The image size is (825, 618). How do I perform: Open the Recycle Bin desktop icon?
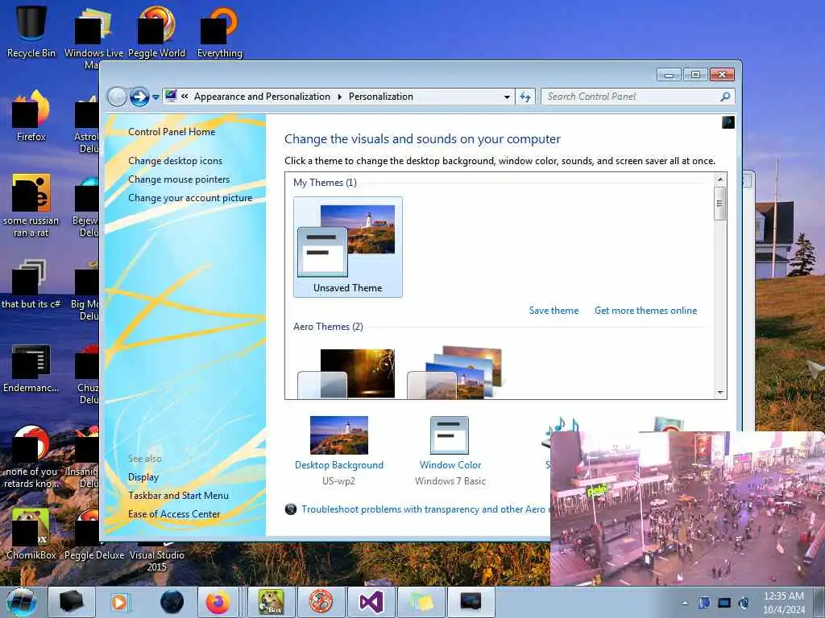click(x=31, y=31)
